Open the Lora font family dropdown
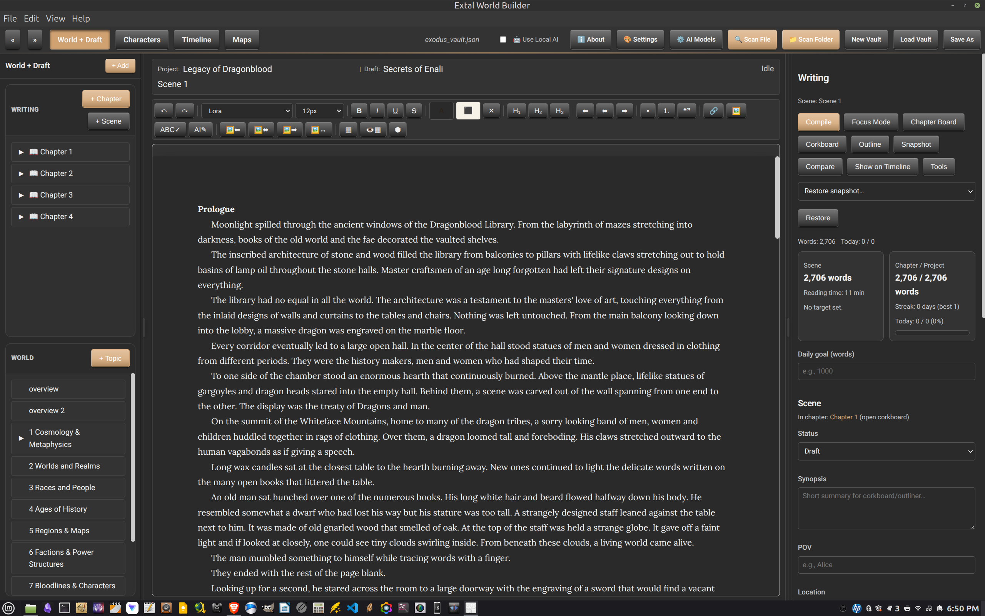The width and height of the screenshot is (985, 616). pyautogui.click(x=247, y=111)
